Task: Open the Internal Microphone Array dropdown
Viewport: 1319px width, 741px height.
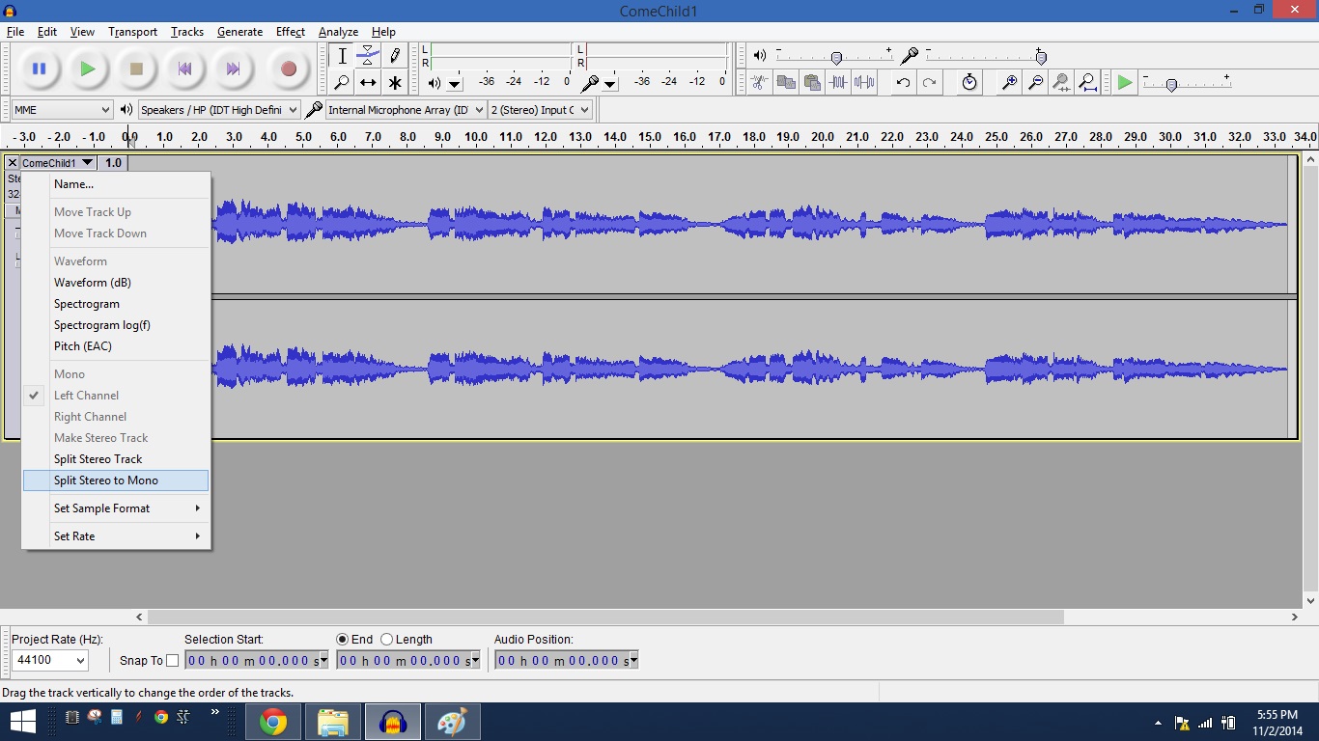Action: pos(406,110)
